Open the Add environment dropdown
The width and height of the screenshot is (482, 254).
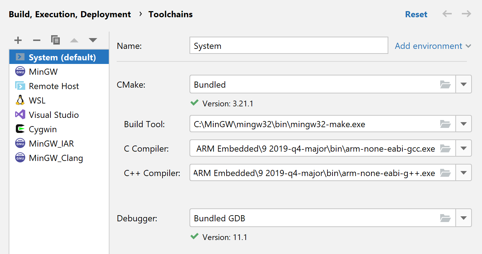433,46
